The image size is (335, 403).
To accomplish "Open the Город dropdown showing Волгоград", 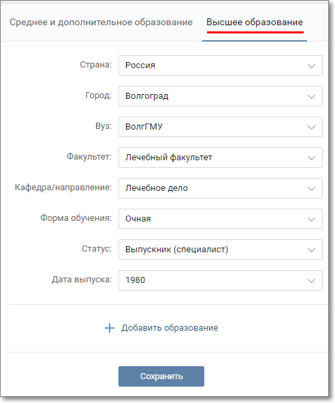I will (x=220, y=96).
